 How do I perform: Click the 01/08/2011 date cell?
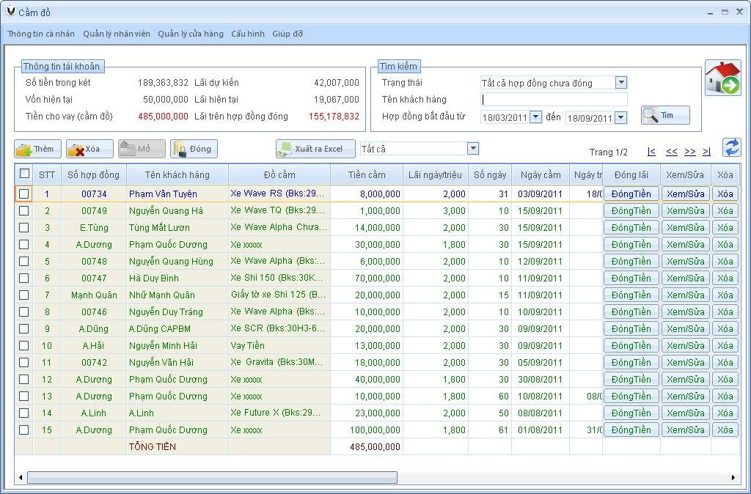[541, 430]
